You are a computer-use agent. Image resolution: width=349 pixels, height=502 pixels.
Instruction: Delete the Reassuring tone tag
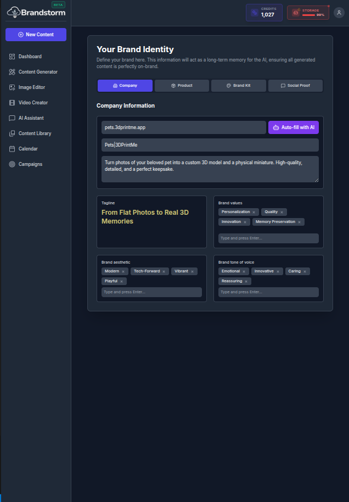pyautogui.click(x=246, y=281)
